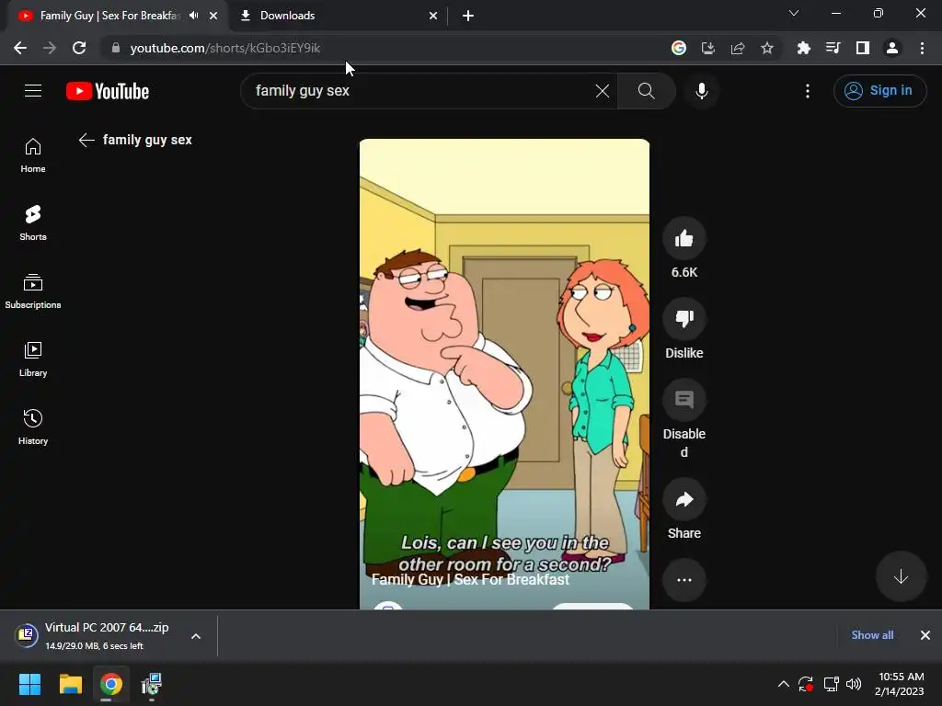Open the clock showing 10:55 AM
The image size is (942, 706).
pyautogui.click(x=900, y=684)
